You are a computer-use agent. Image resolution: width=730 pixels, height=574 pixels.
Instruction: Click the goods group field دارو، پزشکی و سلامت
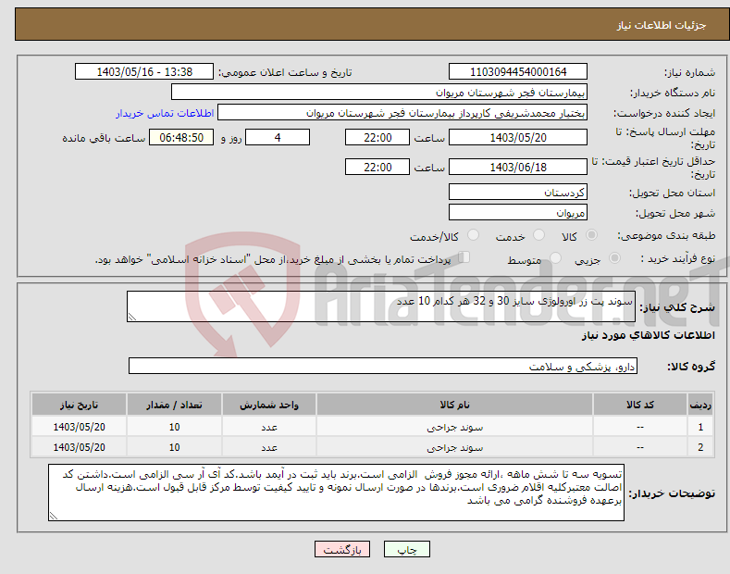383,367
